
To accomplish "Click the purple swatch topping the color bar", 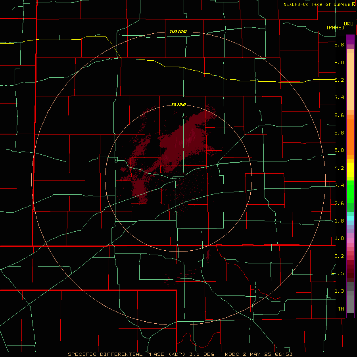I will point(350,40).
